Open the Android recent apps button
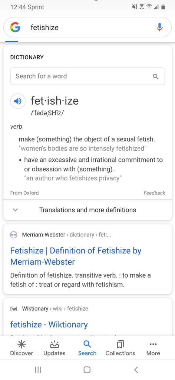175x380 pixels. 38,370
